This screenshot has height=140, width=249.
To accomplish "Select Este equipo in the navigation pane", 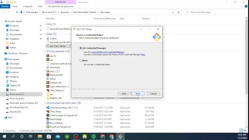I will point(14,59).
